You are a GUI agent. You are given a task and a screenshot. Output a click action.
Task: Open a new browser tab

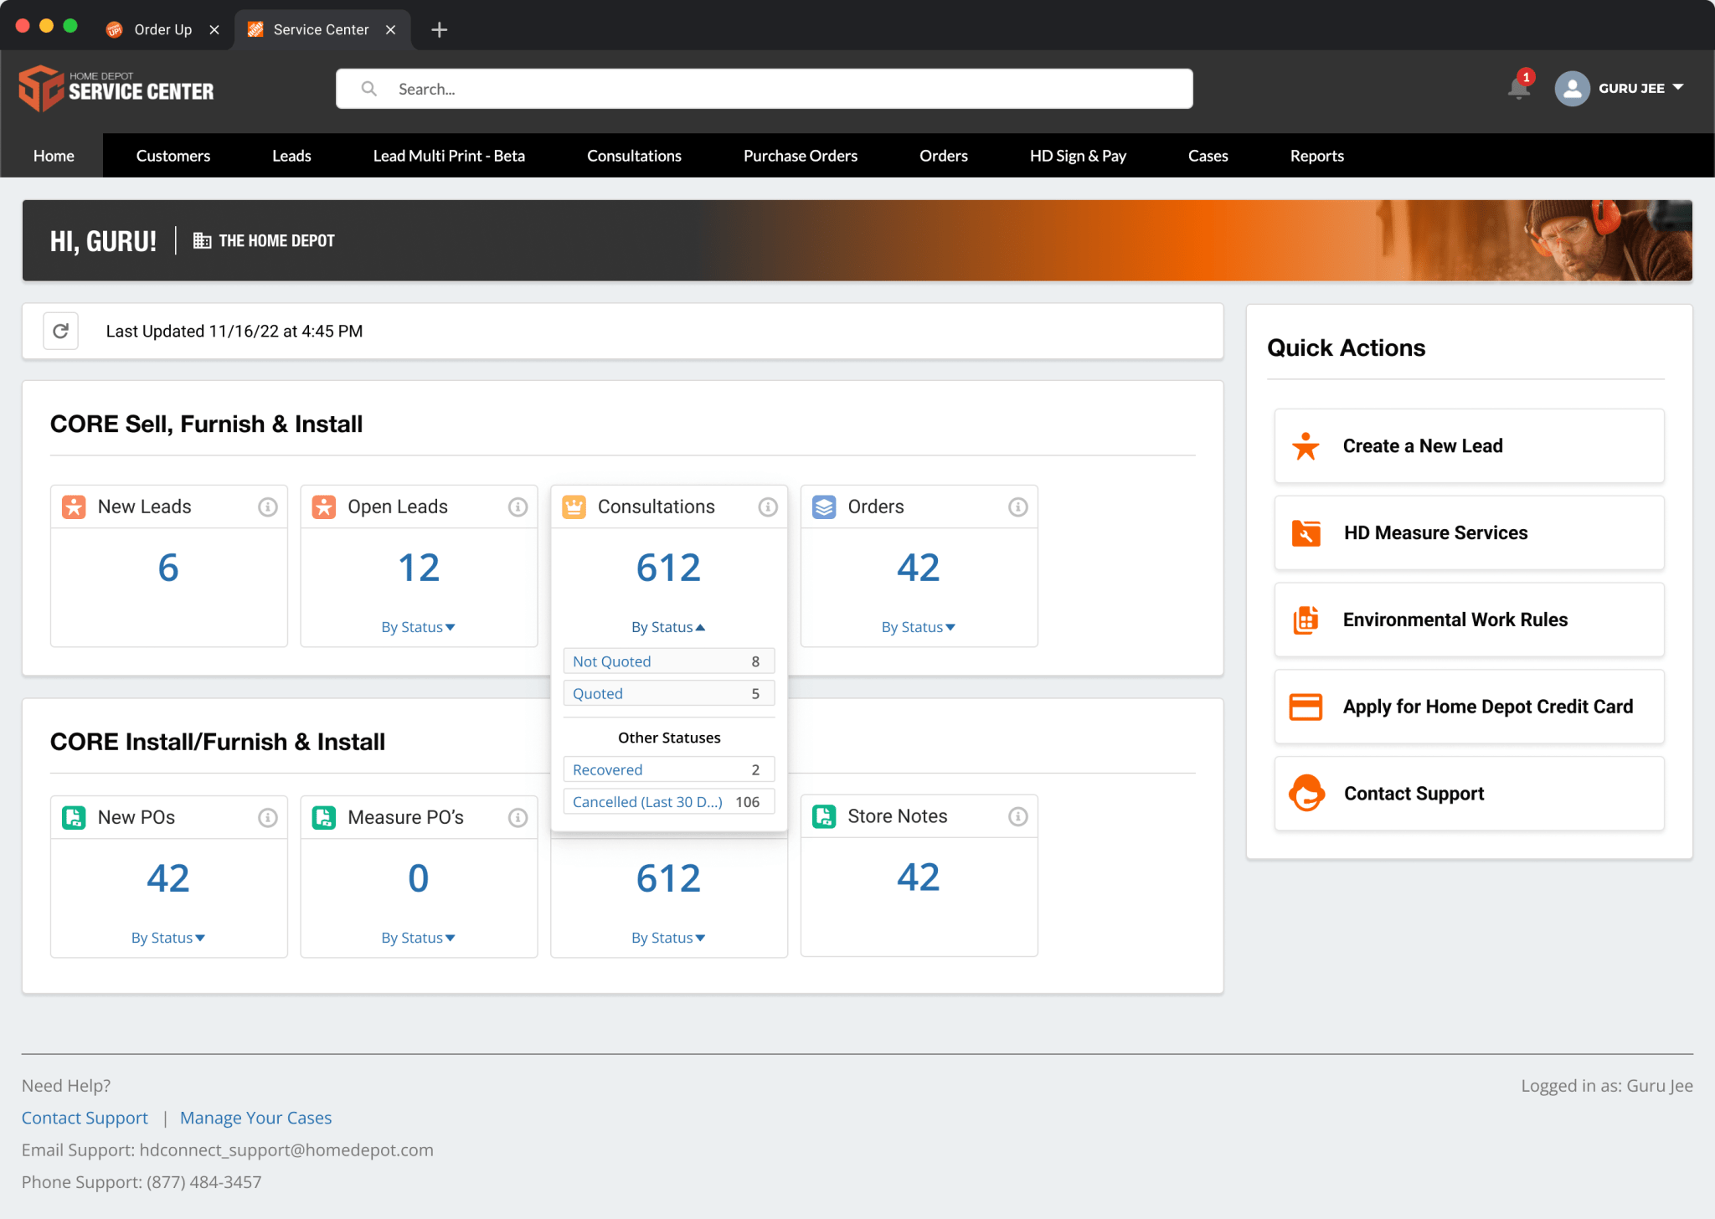pyautogui.click(x=439, y=30)
